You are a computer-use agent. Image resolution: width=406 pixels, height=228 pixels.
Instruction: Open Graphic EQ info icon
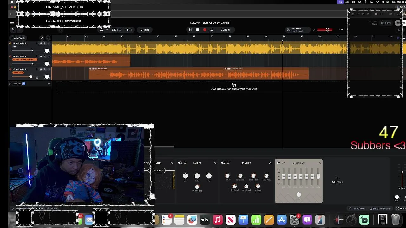click(x=283, y=163)
